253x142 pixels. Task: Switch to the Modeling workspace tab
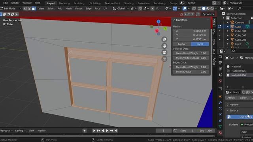pos(64,3)
